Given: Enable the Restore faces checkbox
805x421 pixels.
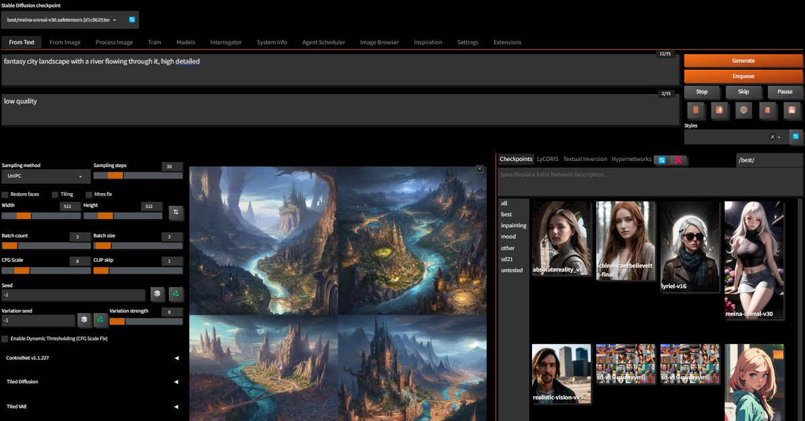Looking at the screenshot, I should pyautogui.click(x=5, y=194).
